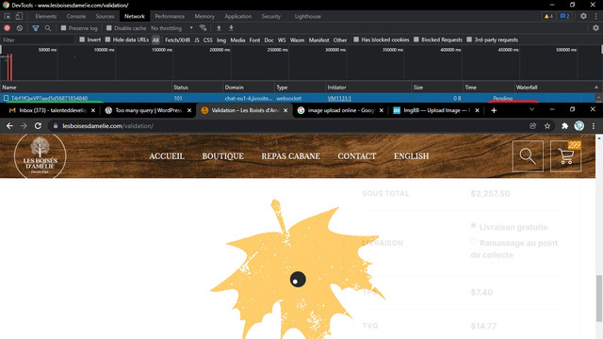Show the 2 messages badge
Viewport: 603px width, 339px height.
click(x=564, y=16)
